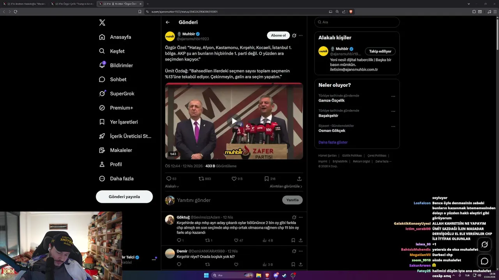Open a new browser tab
The height and width of the screenshot is (280, 499).
click(x=148, y=3)
